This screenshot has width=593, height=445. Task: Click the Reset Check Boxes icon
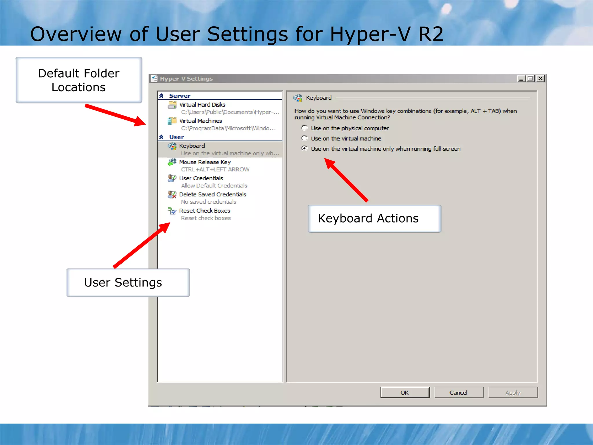(172, 211)
